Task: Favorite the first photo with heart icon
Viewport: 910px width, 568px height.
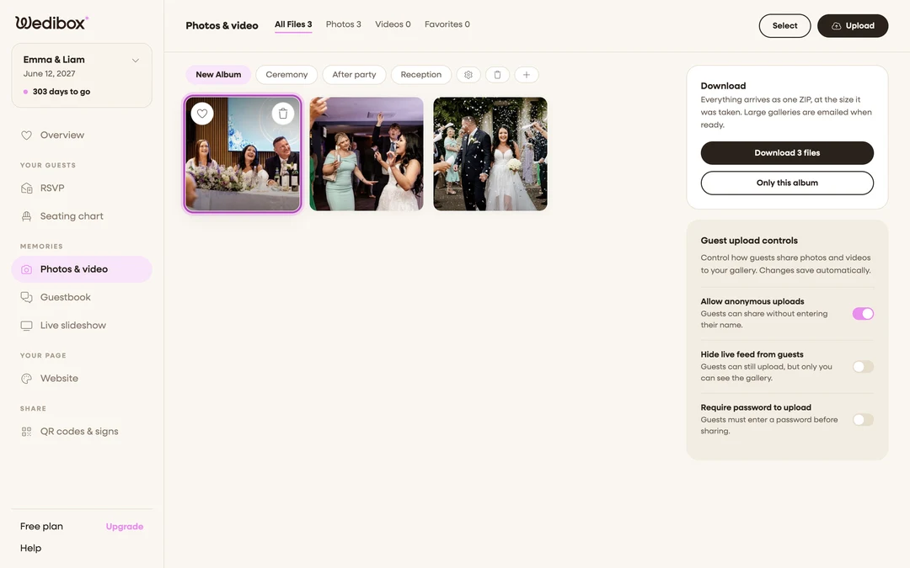Action: [x=202, y=114]
